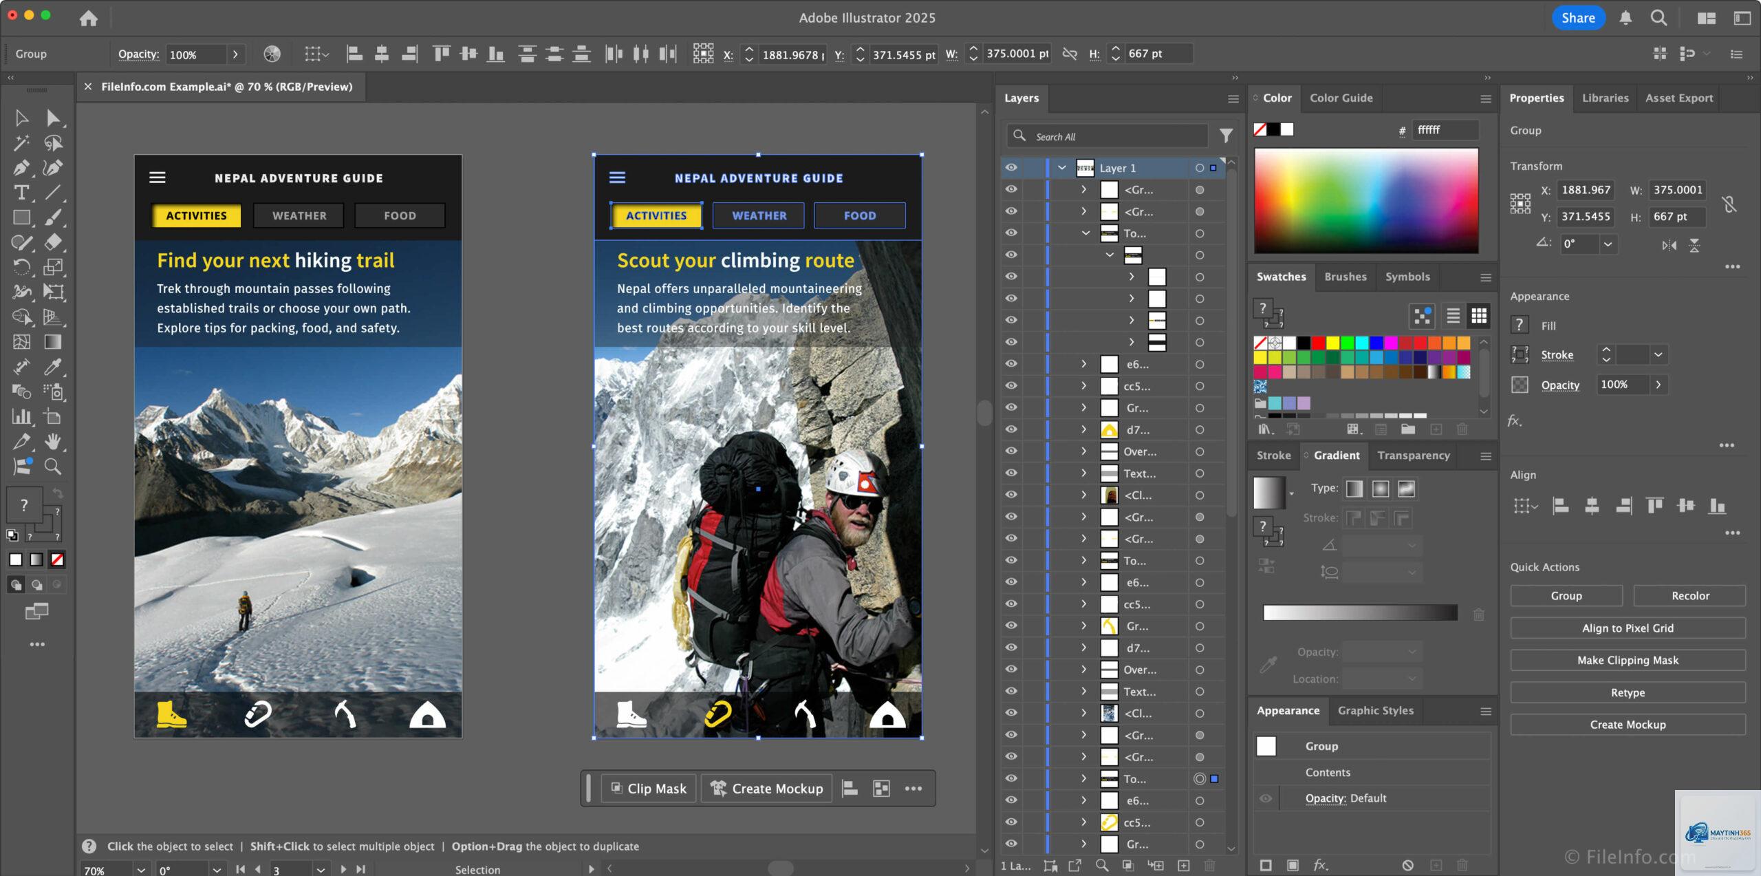Click in the color spectrum picker

click(1366, 201)
